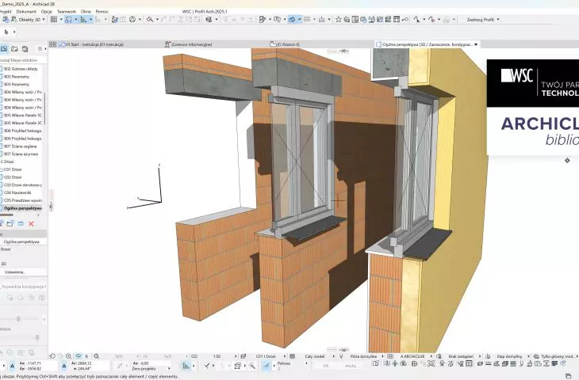Toggle the highlighted 3D view mode icon
The image size is (579, 380).
pos(292,20)
